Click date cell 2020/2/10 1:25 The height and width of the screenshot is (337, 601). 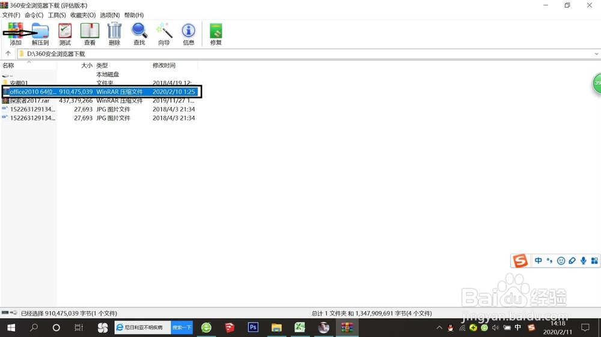174,92
